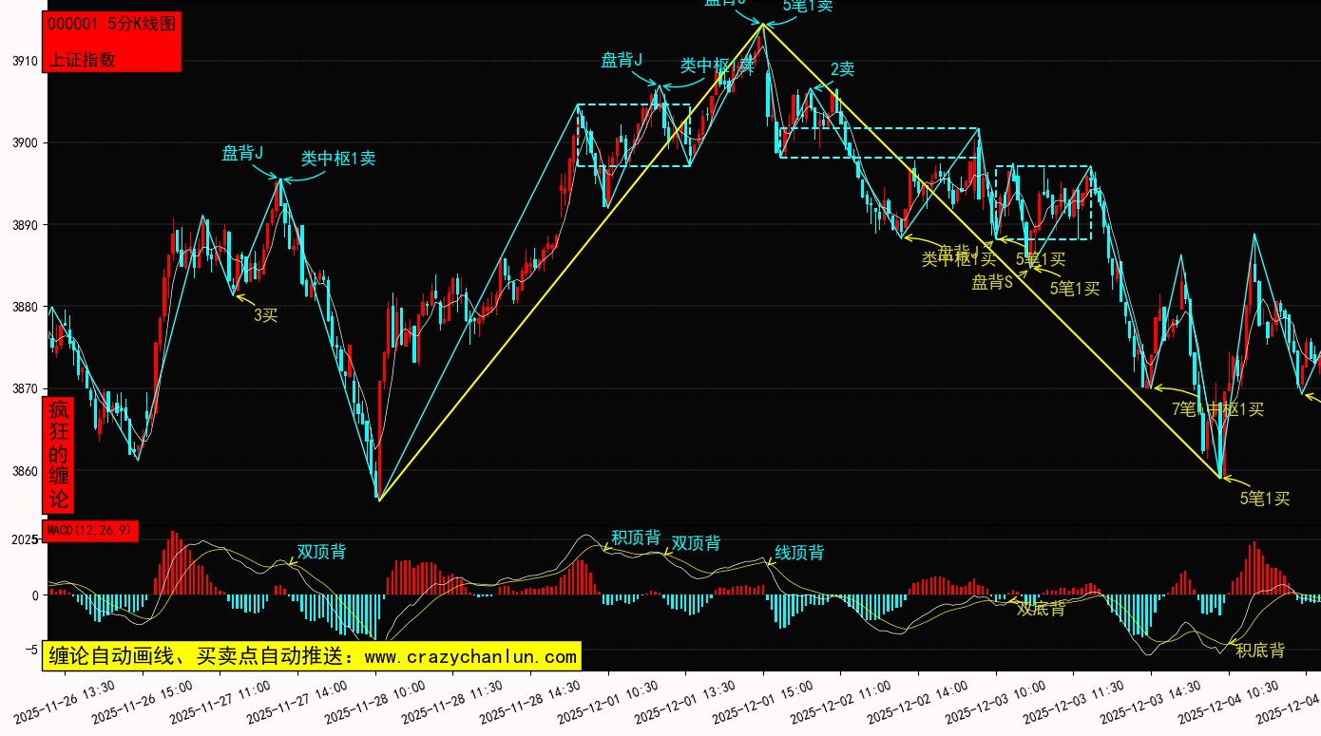Select the 盘背S annotation label

coord(992,282)
